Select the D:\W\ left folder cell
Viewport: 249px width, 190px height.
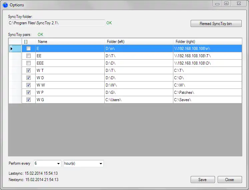139,85
